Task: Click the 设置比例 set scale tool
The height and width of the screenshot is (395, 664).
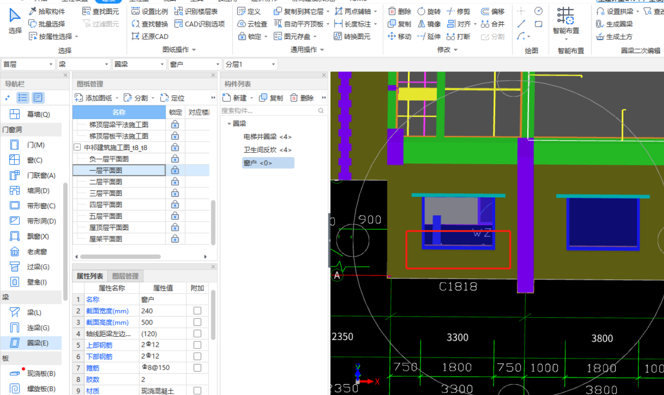Action: click(150, 11)
